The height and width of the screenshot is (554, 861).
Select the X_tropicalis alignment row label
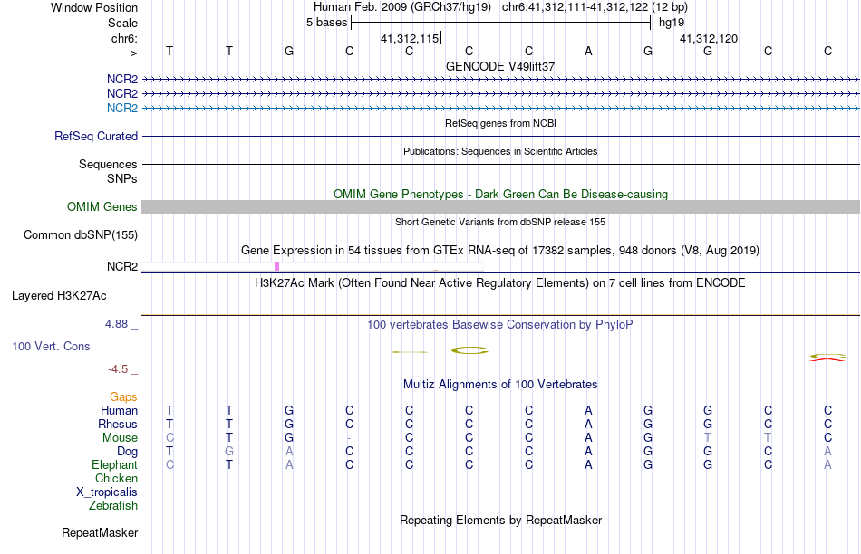[x=107, y=492]
